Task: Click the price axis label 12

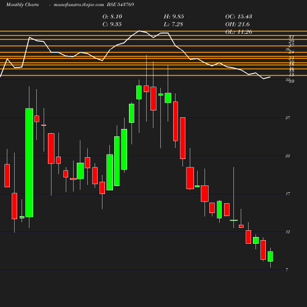Action: coord(288,231)
